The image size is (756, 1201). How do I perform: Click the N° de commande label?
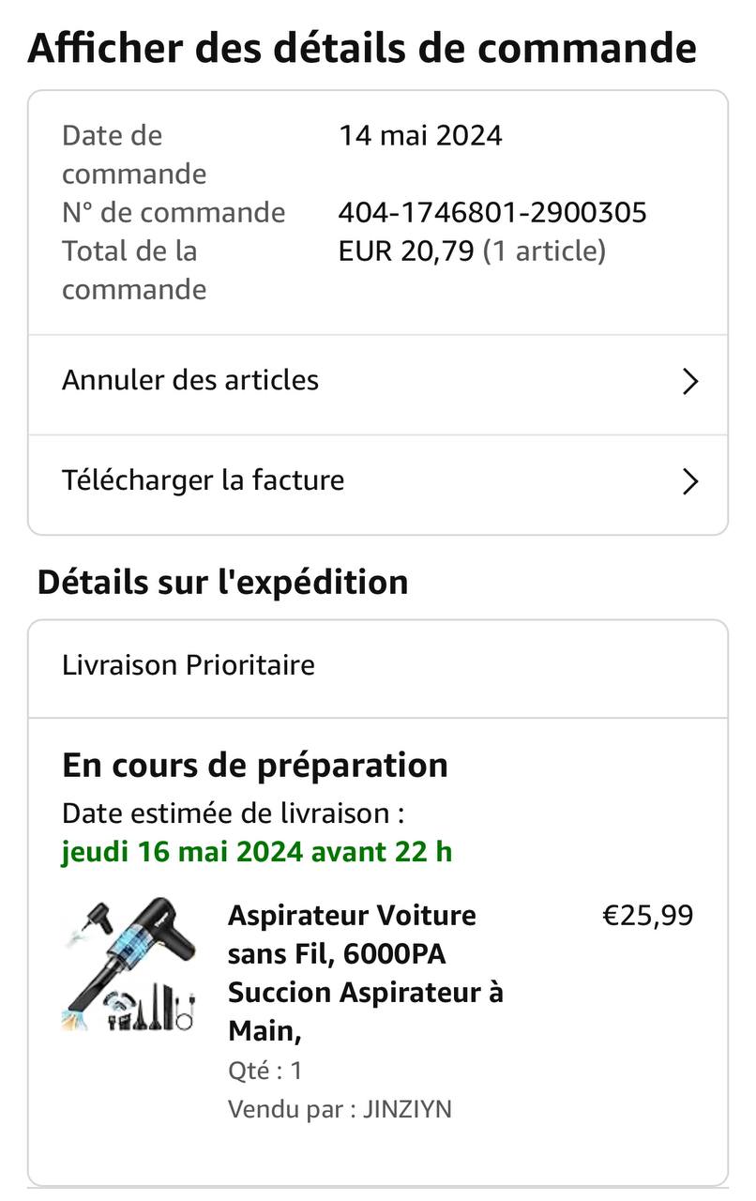(x=174, y=212)
